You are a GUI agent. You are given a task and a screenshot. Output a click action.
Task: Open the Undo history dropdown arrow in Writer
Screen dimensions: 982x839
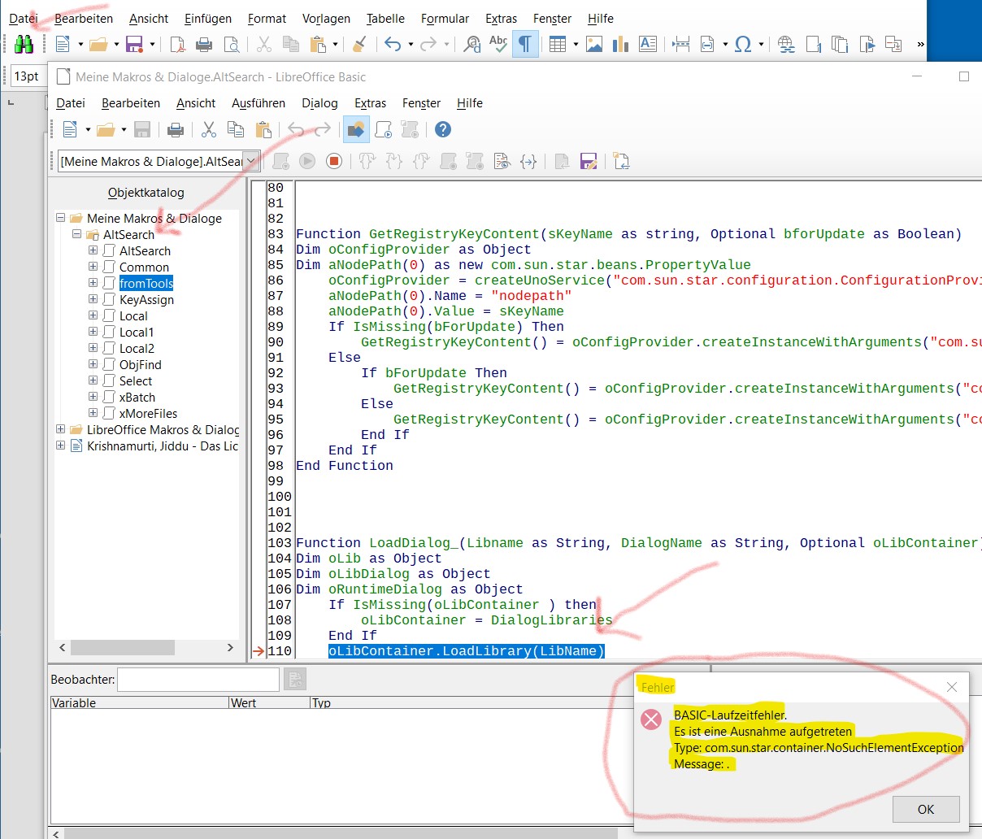(411, 44)
